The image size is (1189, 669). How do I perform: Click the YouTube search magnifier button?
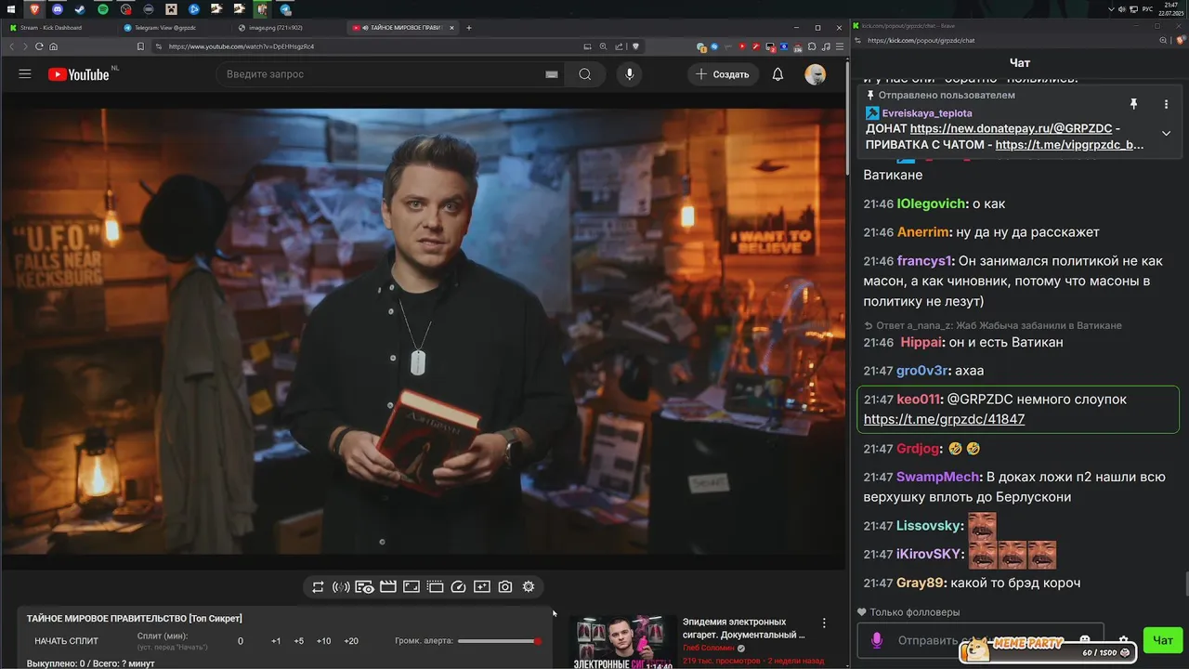(584, 74)
